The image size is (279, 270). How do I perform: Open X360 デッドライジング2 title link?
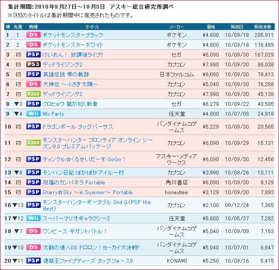pos(63,94)
